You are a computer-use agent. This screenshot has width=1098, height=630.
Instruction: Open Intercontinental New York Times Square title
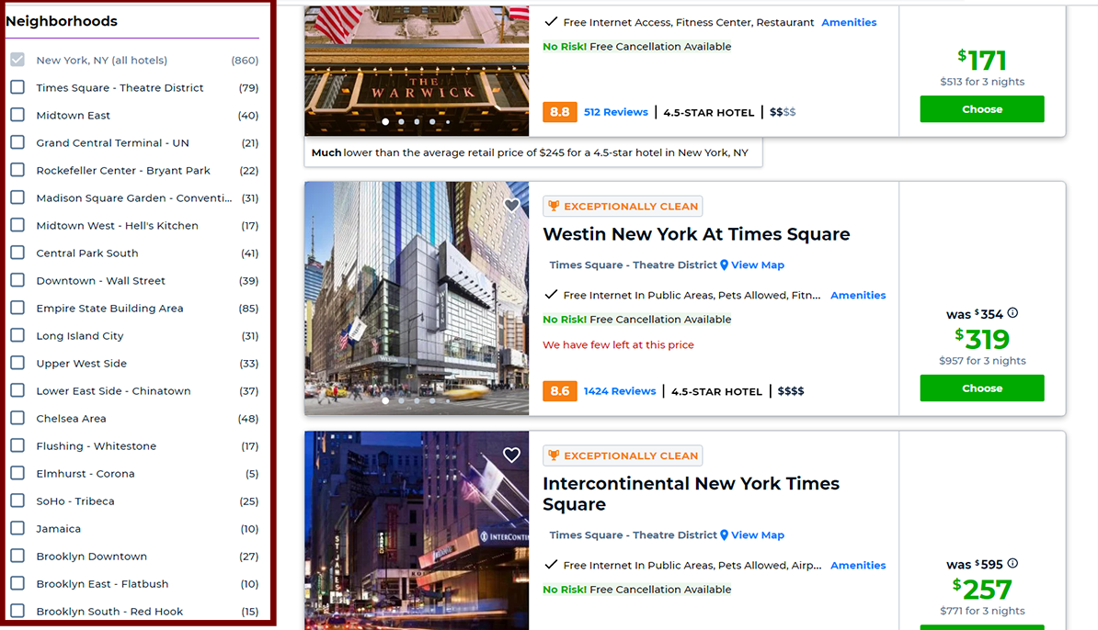pyautogui.click(x=691, y=494)
